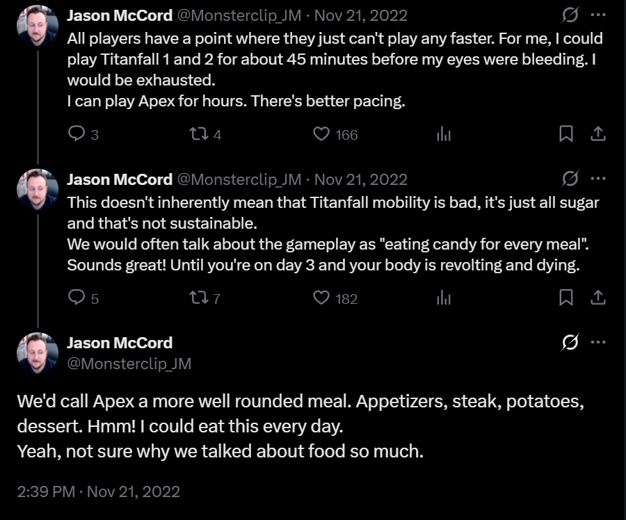Reply to the 45 minutes Titanfall tweet

(x=77, y=134)
